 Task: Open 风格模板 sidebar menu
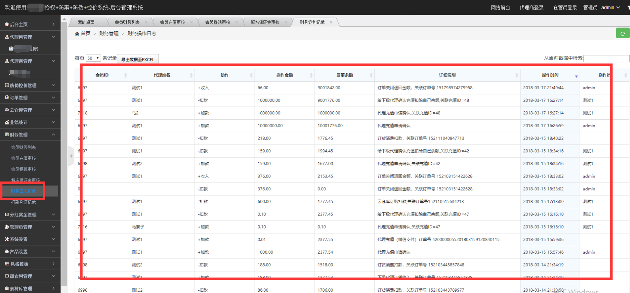tap(30, 264)
